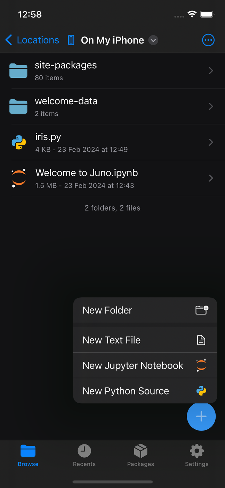Tap chevron on welcome-data row
This screenshot has width=225, height=488.
(x=211, y=107)
